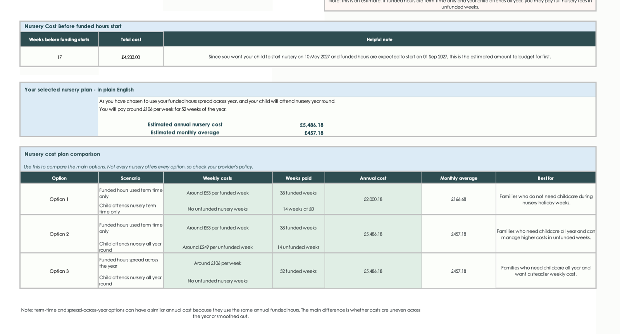Screen dimensions: 620x334
Task: Click Option 1 '38 funded weeks' cell
Action: (298, 193)
